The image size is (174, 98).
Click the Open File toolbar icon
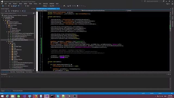pos(12,6)
